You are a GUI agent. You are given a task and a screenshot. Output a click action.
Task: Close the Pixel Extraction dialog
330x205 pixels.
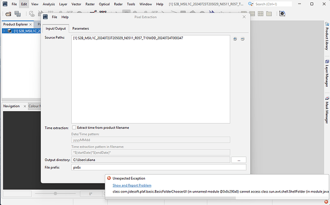coord(245,17)
